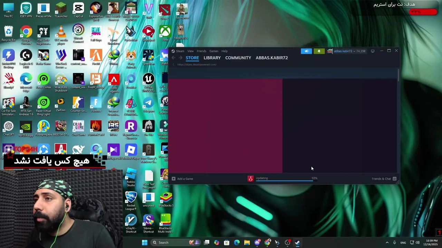Open Discord from the taskbar
The height and width of the screenshot is (248, 442).
pos(257,242)
